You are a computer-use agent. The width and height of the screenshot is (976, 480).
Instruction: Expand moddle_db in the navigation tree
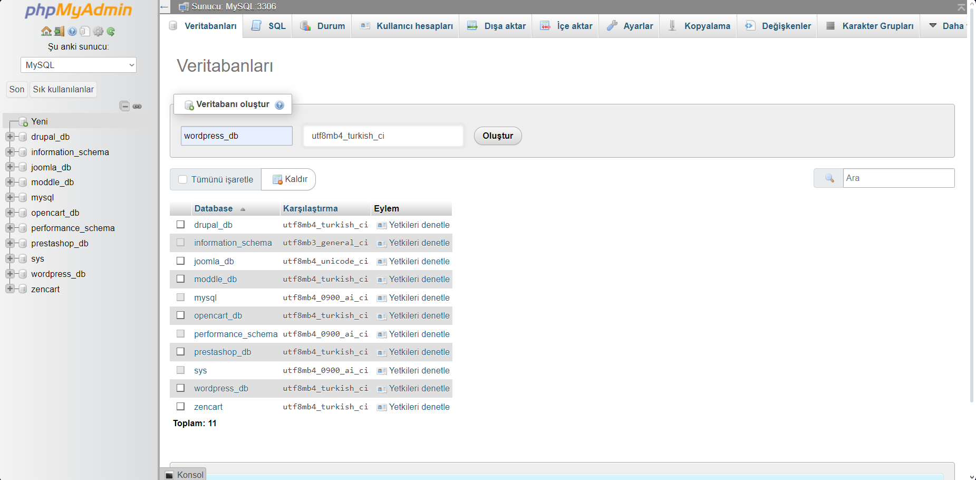[x=9, y=182]
